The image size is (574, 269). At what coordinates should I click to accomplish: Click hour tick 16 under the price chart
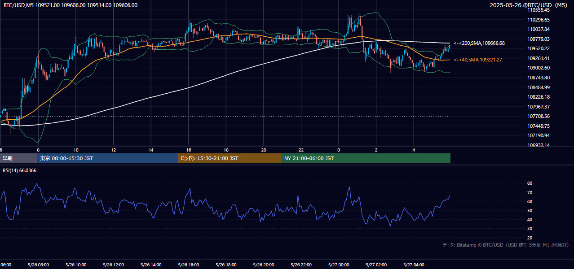(x=188, y=150)
